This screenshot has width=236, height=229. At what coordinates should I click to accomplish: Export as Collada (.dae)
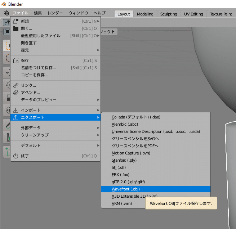click(156, 117)
